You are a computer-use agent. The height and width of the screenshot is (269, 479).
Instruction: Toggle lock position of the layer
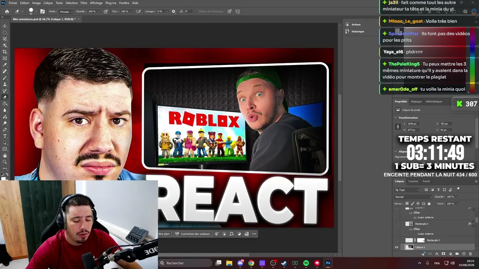(x=418, y=204)
